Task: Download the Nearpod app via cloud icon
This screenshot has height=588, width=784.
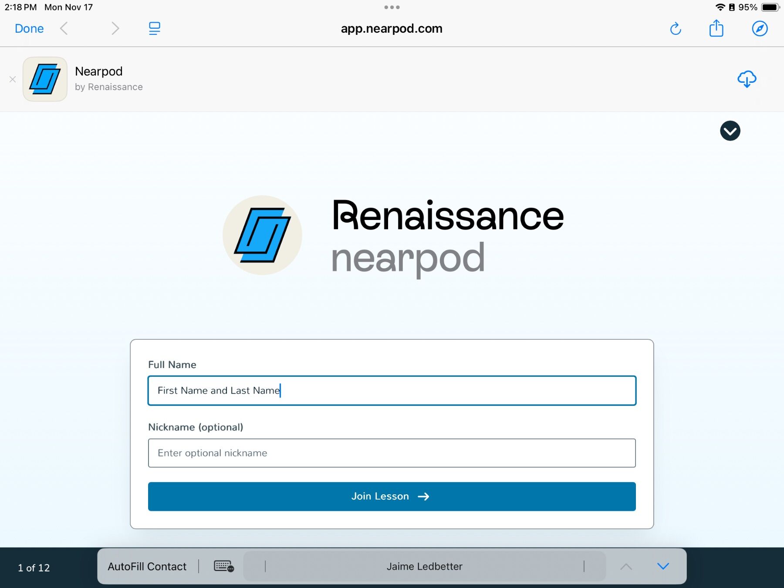Action: coord(747,79)
